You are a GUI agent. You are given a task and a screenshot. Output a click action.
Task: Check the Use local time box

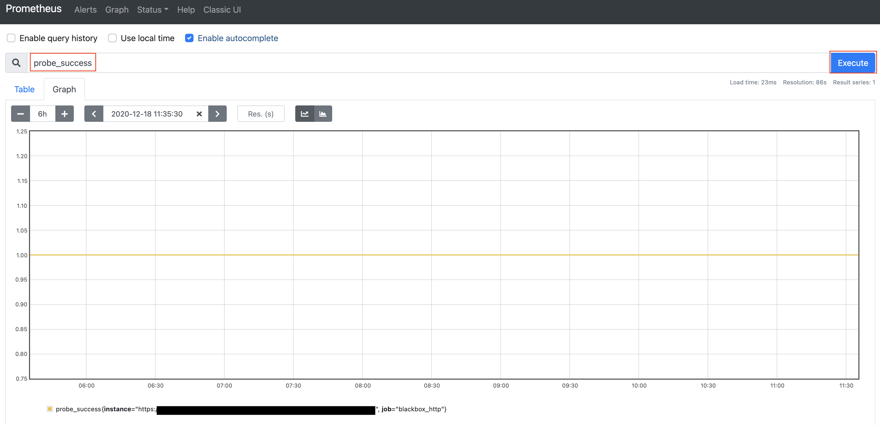coord(112,38)
